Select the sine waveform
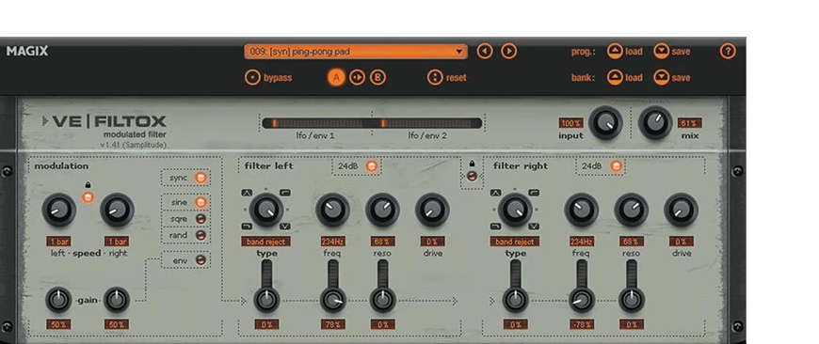The width and height of the screenshot is (819, 344). (201, 202)
